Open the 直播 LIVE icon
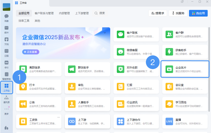The image size is (211, 133). pos(169,121)
